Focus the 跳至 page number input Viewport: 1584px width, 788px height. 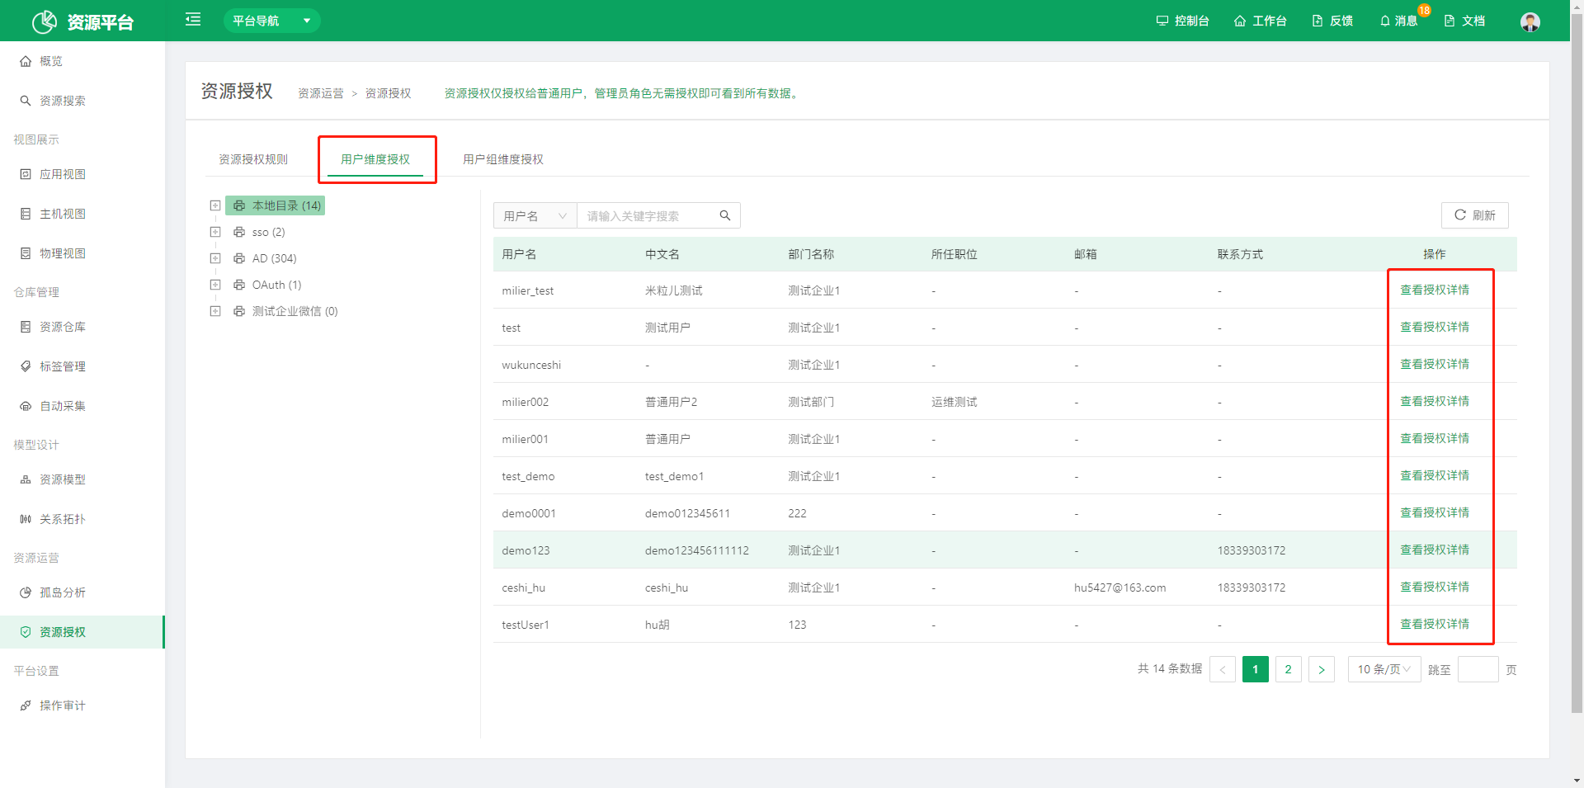[1478, 669]
